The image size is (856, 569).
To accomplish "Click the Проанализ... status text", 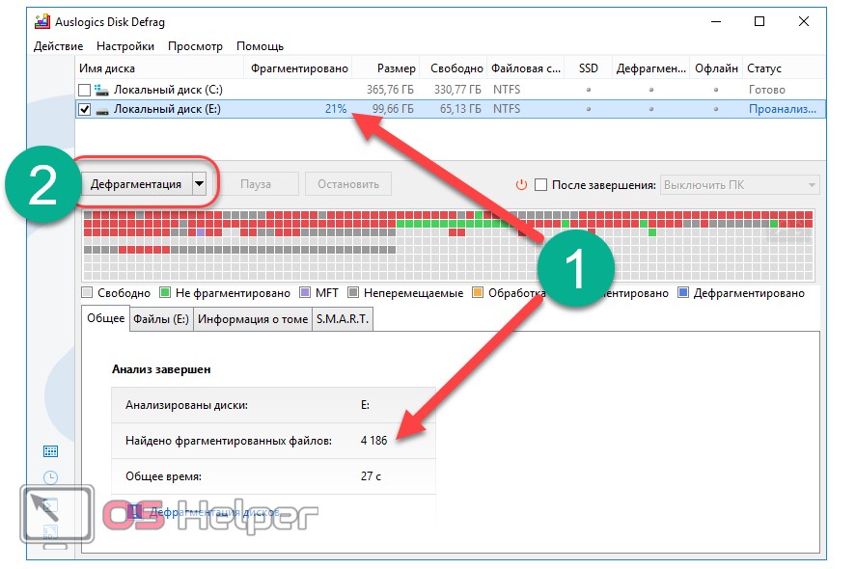I will coord(783,109).
